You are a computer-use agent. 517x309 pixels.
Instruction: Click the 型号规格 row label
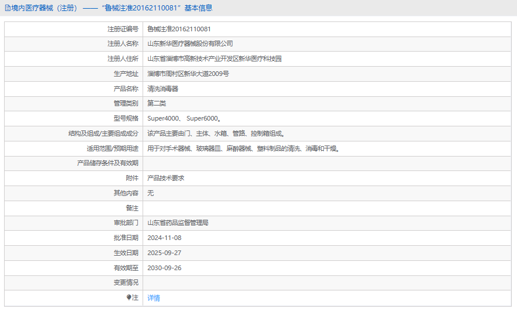tap(126, 118)
